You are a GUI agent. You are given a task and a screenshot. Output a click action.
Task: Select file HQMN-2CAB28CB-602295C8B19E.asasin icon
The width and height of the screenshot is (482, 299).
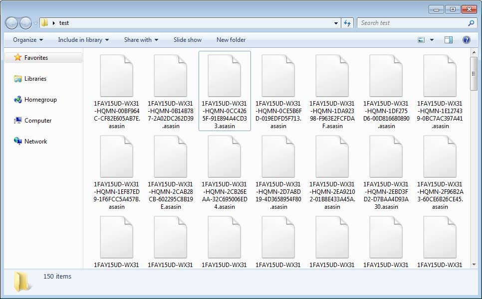point(171,156)
